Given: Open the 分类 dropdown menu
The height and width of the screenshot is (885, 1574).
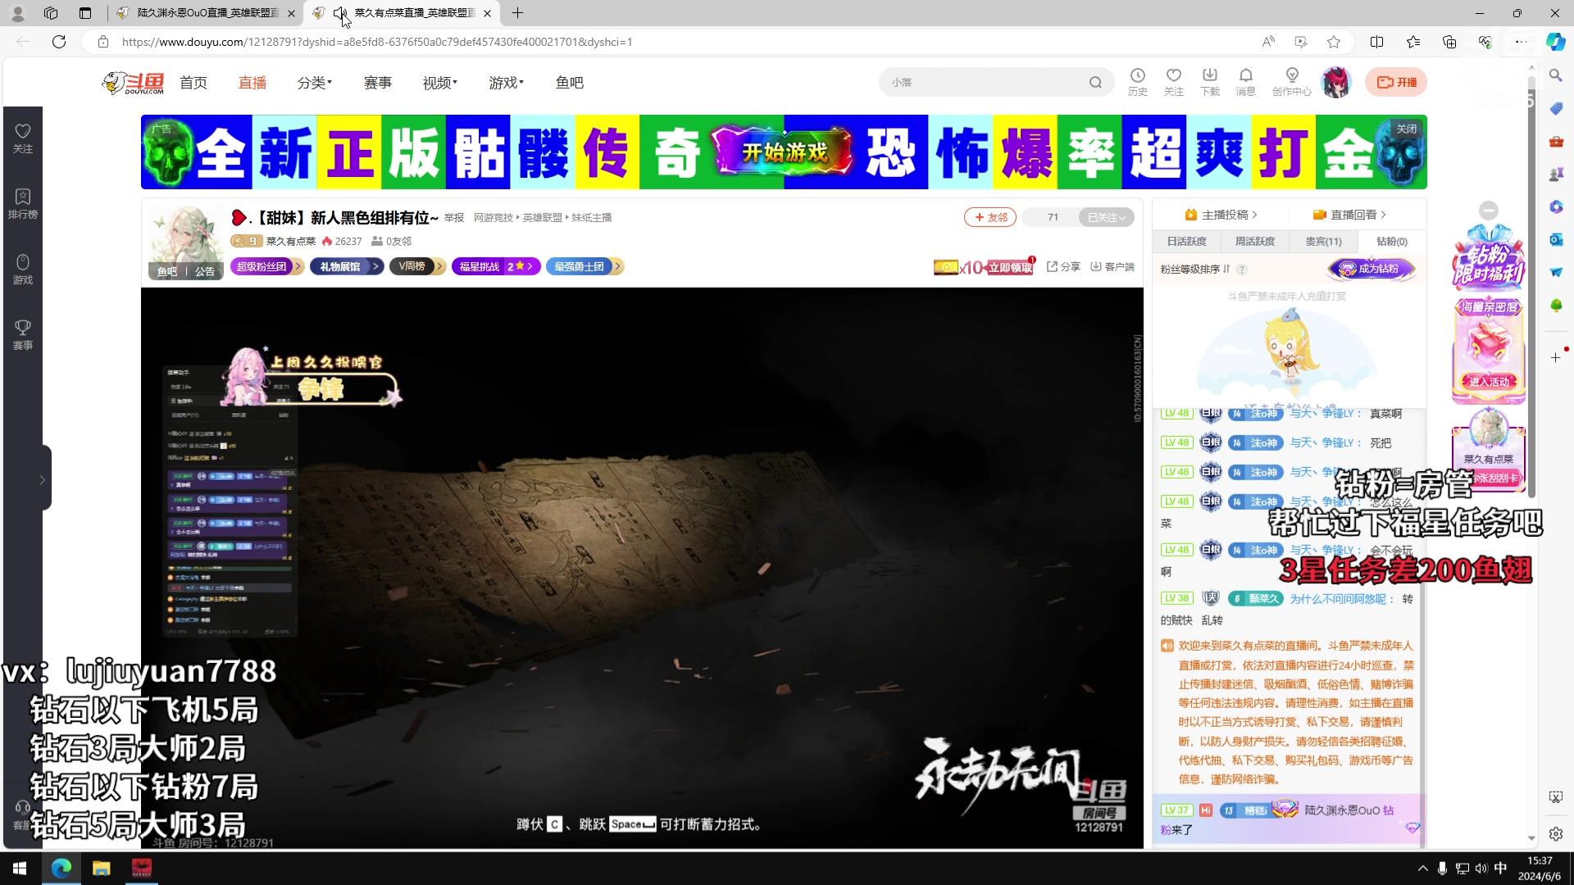Looking at the screenshot, I should point(315,83).
